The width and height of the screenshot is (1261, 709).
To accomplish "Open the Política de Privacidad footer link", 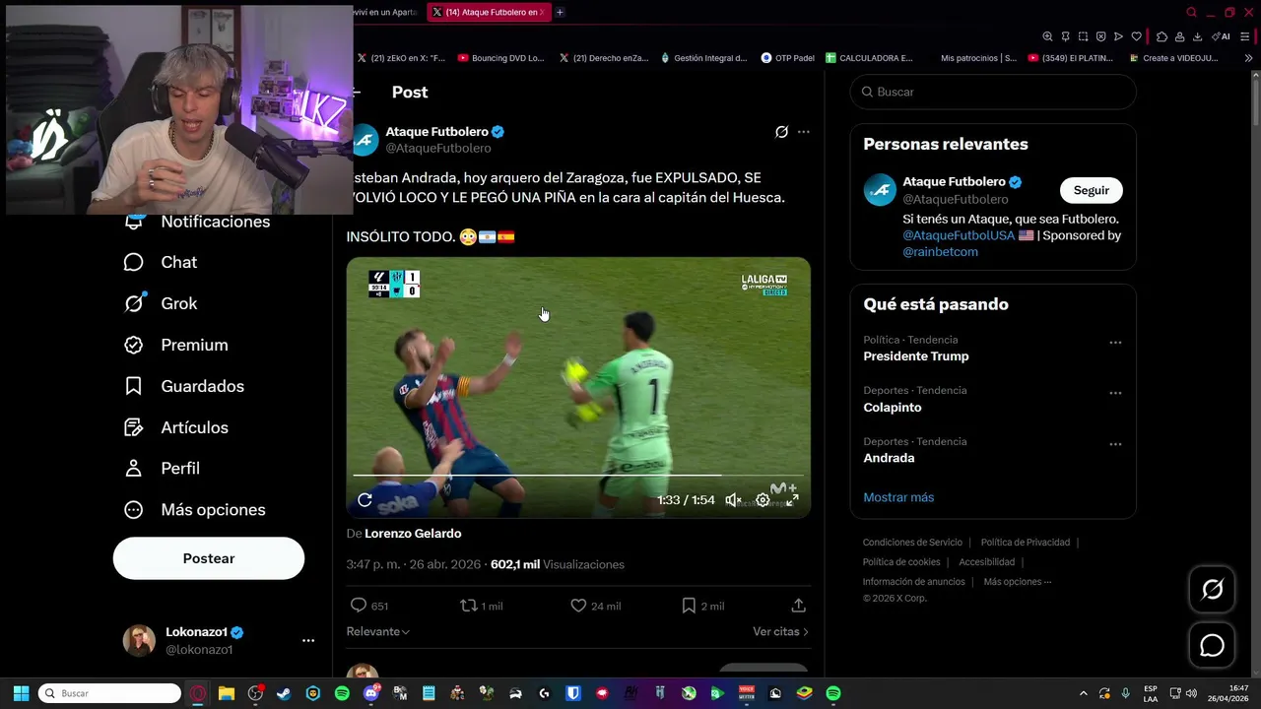I will (x=1025, y=543).
